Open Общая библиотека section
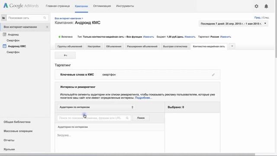The height and width of the screenshot is (156, 277). tap(17, 122)
